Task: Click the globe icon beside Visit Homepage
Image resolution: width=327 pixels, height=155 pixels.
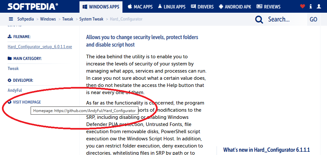Action: point(9,102)
